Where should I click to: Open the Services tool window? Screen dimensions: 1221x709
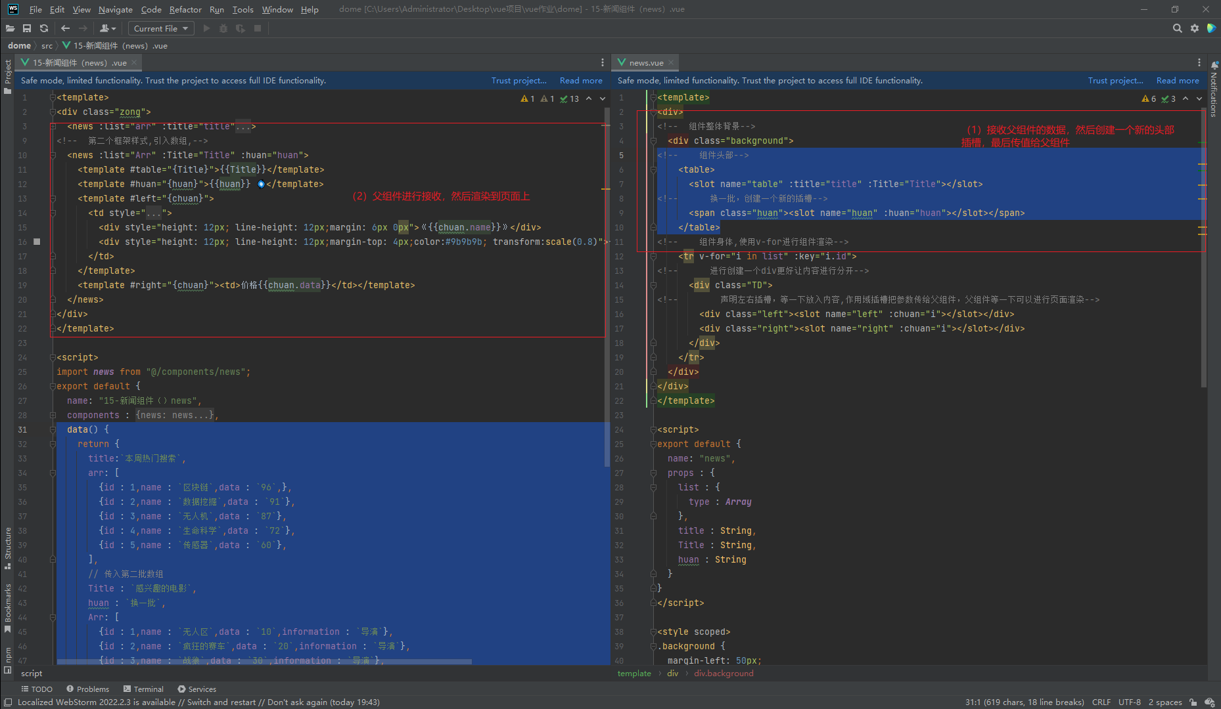click(196, 689)
